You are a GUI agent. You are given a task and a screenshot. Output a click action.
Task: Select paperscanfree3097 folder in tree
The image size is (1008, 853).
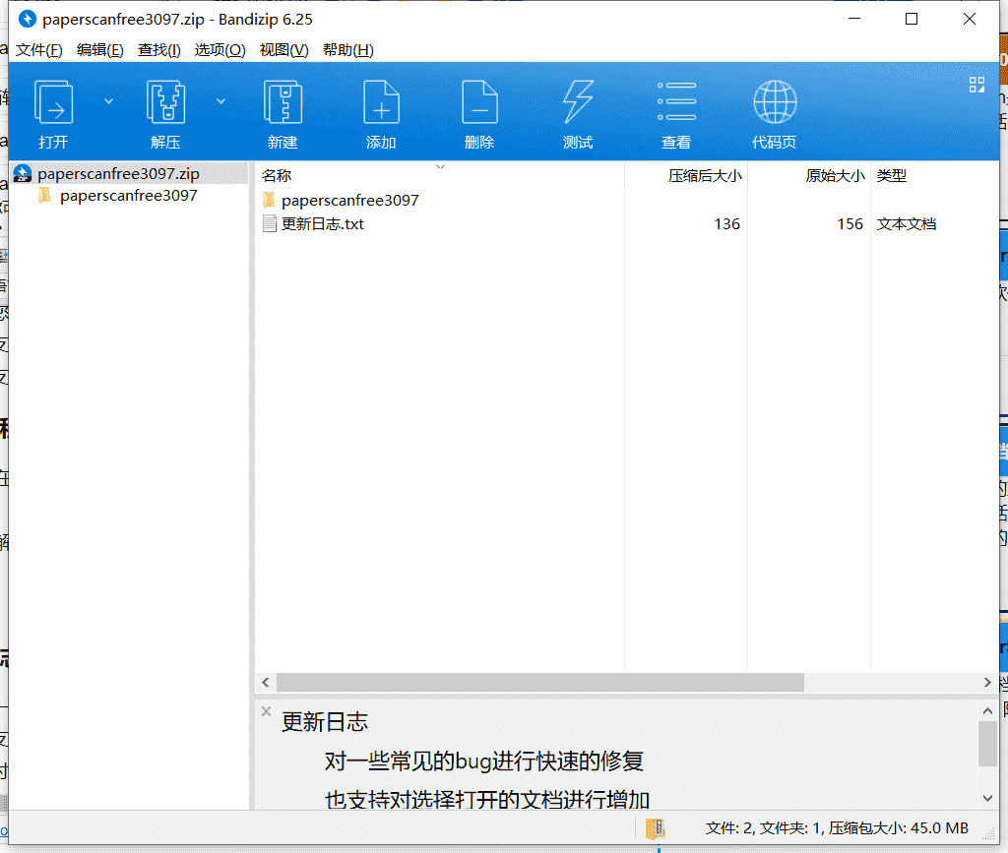(129, 196)
